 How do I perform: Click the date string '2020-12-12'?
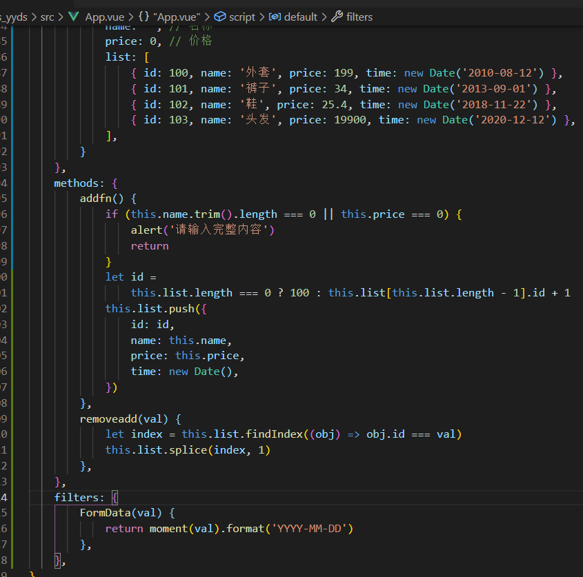tap(513, 120)
